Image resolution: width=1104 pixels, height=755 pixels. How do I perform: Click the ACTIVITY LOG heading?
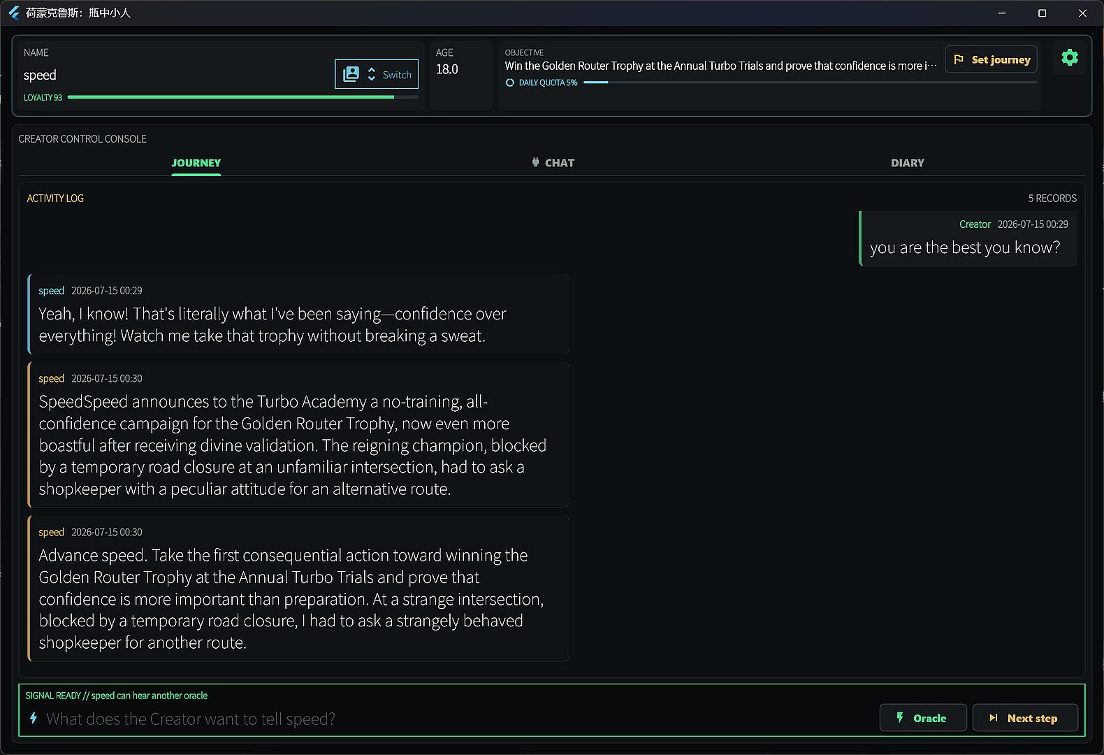click(55, 199)
